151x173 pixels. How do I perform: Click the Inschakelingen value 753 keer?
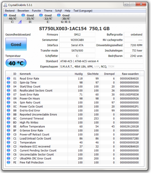[x=133, y=51]
